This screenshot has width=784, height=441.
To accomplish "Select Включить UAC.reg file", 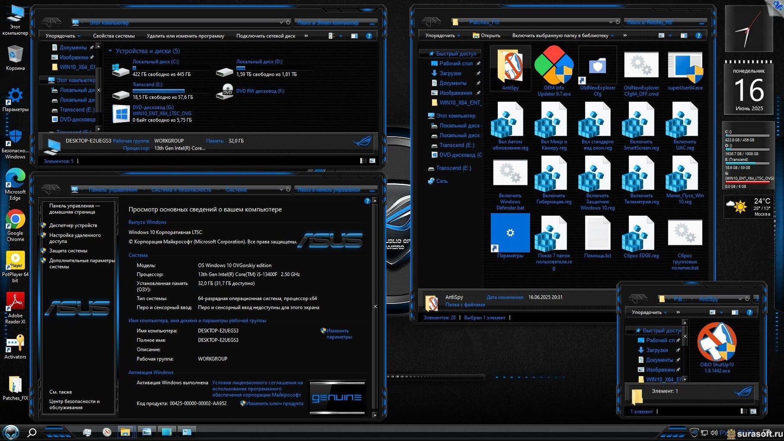I will [x=685, y=127].
